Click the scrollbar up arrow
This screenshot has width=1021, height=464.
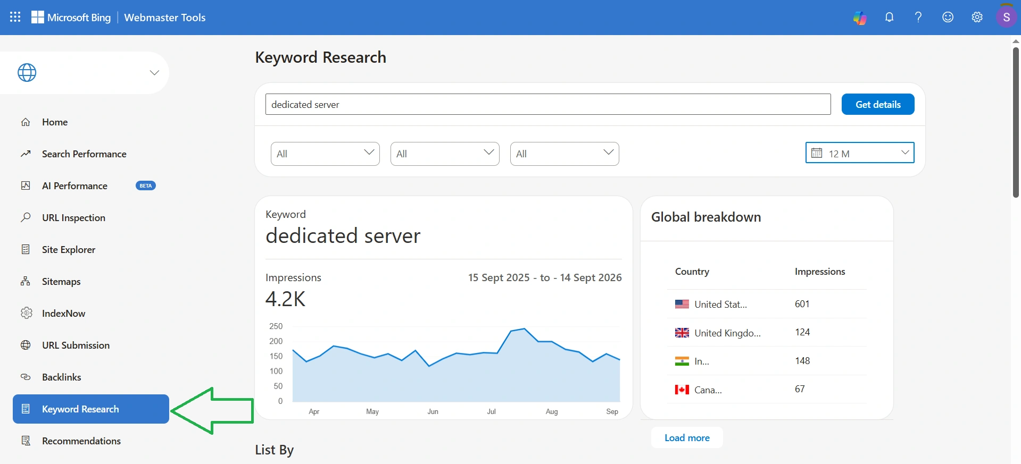point(1016,41)
